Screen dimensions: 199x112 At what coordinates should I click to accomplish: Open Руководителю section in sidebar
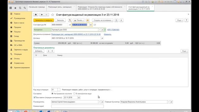20,18
